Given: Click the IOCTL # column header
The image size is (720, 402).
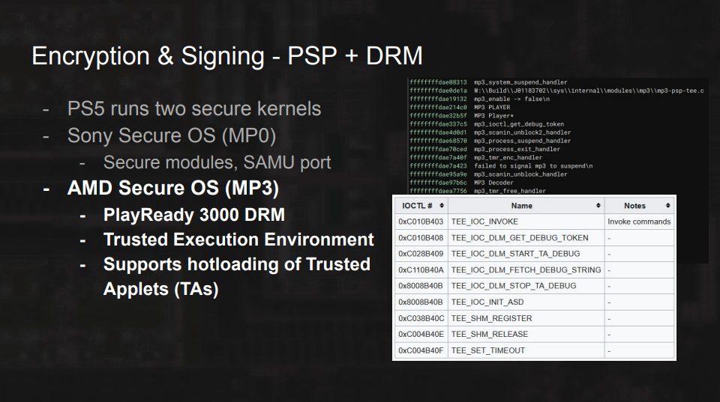Looking at the screenshot, I should pos(421,206).
